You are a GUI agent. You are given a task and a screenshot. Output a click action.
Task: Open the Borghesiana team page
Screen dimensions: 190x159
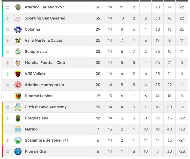(37, 118)
